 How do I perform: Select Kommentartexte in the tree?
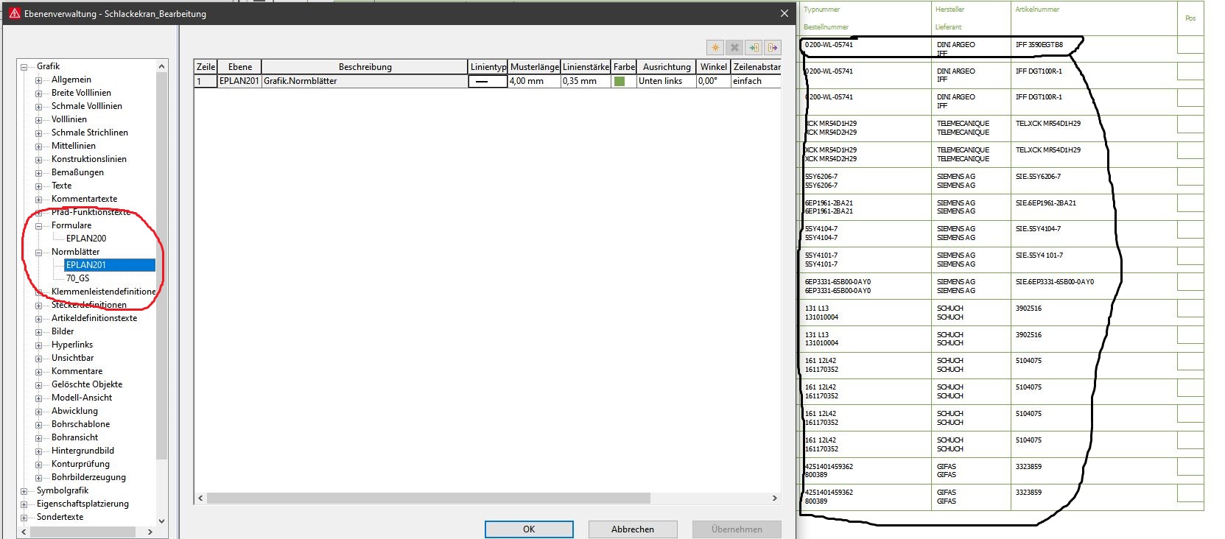pyautogui.click(x=84, y=199)
